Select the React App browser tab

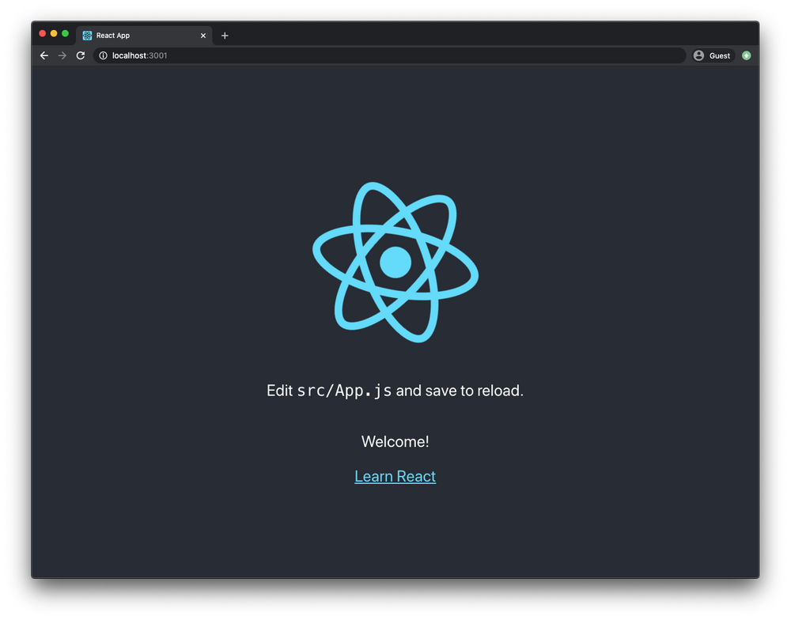(x=134, y=35)
